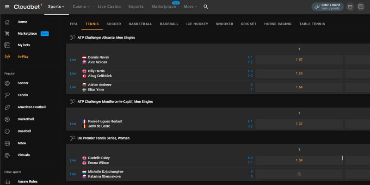Click the New badge beside Marketplace
This screenshot has height=185, width=370.
coord(44,34)
